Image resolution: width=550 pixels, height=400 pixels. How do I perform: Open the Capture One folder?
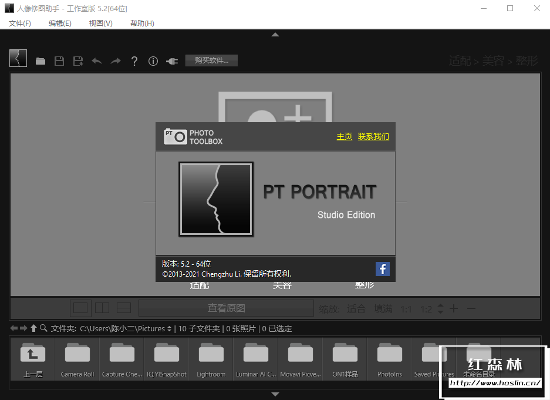(x=122, y=359)
